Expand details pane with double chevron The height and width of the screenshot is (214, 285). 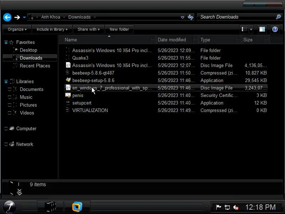pos(20,192)
